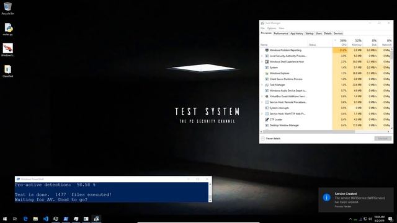Sort processes by the Network column
Image resolution: width=397 pixels, height=223 pixels.
click(385, 43)
